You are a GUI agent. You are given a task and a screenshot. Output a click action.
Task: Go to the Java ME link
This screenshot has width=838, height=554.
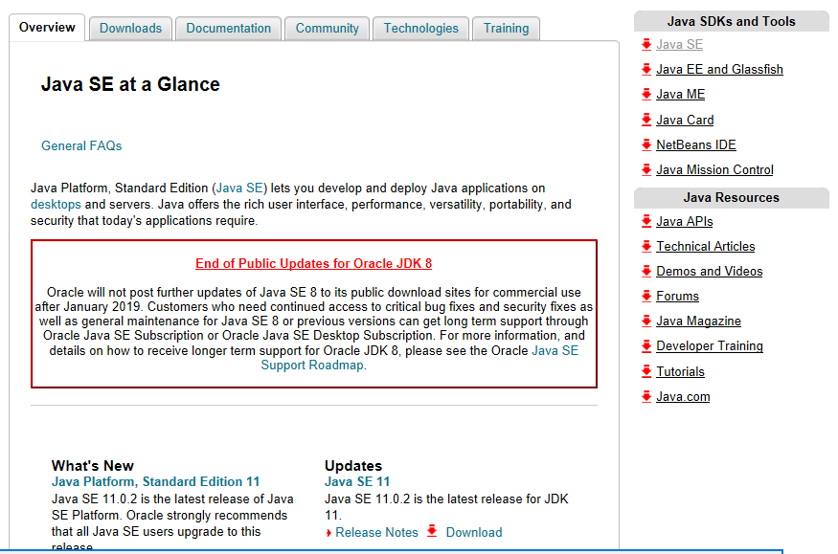pyautogui.click(x=680, y=95)
